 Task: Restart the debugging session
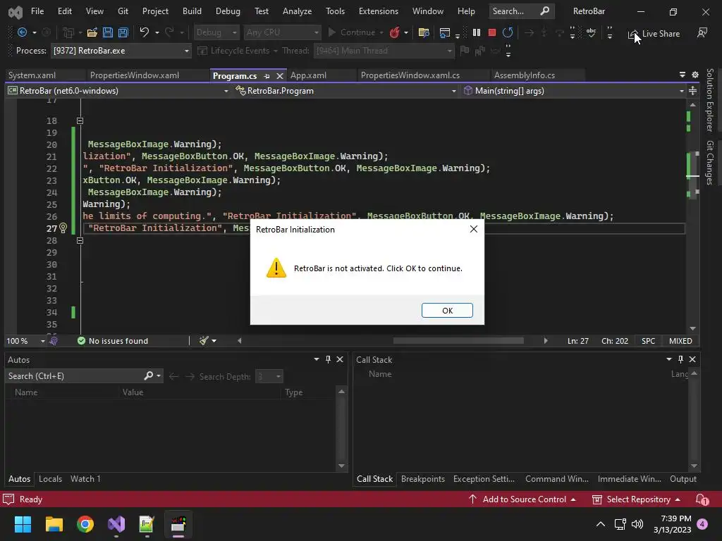click(x=508, y=32)
